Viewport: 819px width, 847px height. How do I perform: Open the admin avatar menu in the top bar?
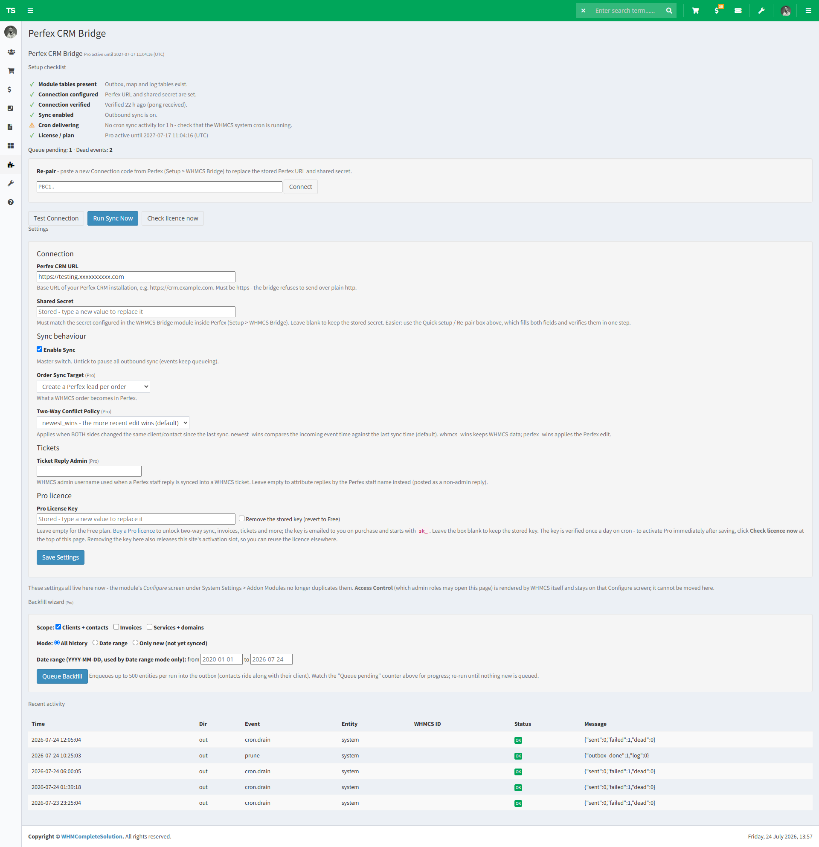[786, 10]
